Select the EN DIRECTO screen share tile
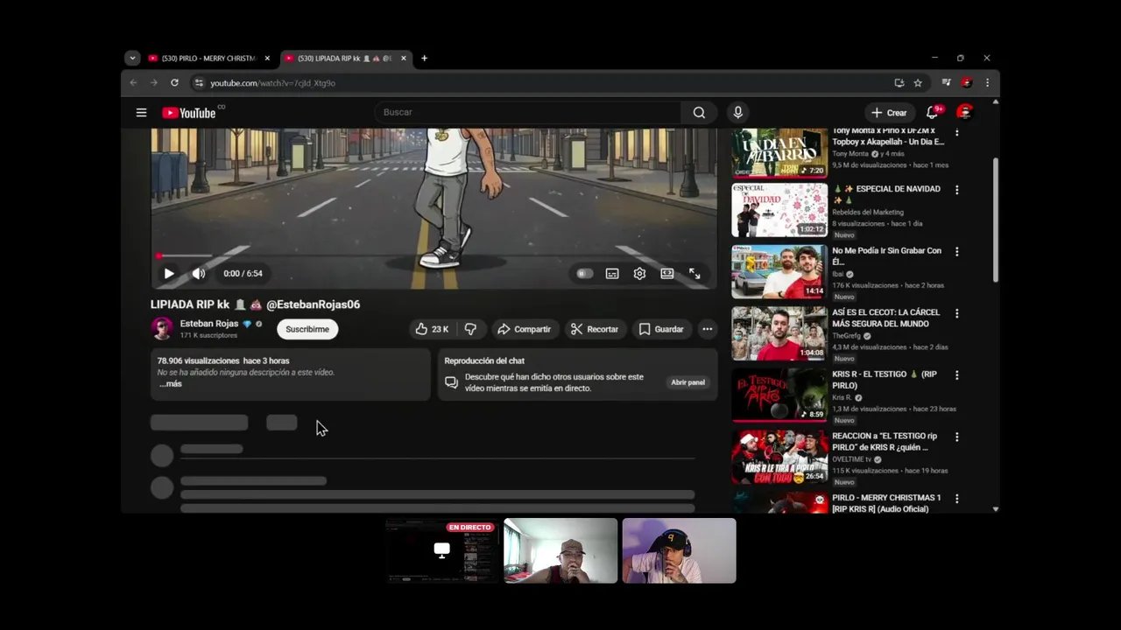 (442, 550)
